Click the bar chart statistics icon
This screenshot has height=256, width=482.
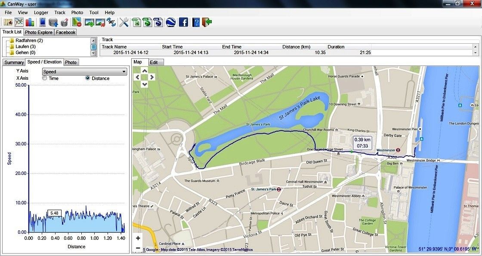pos(30,22)
